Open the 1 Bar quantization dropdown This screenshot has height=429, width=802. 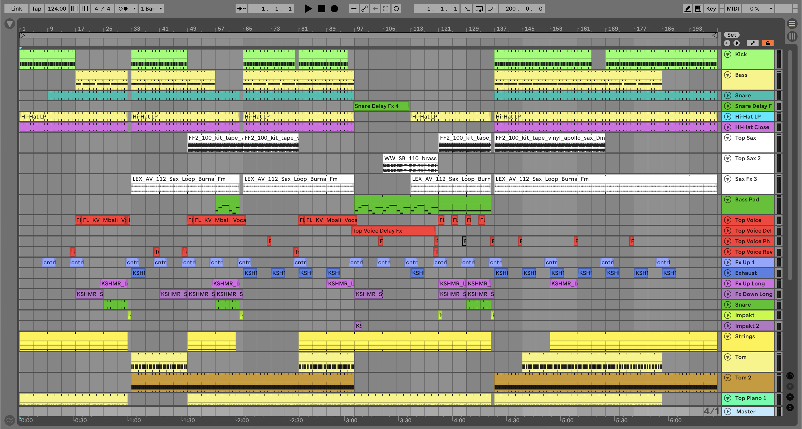click(x=151, y=9)
